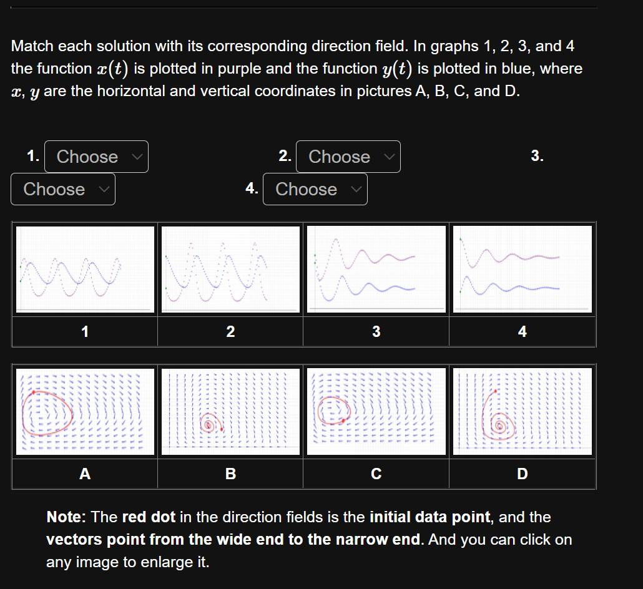Enlarge direction field image C
This screenshot has height=589, width=643.
tap(376, 412)
